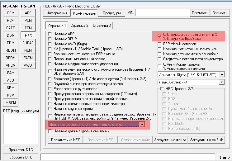Select the DDM module
The height and width of the screenshot is (161, 232).
11,36
